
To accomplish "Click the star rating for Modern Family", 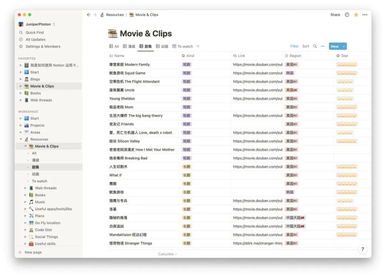I will [x=347, y=64].
